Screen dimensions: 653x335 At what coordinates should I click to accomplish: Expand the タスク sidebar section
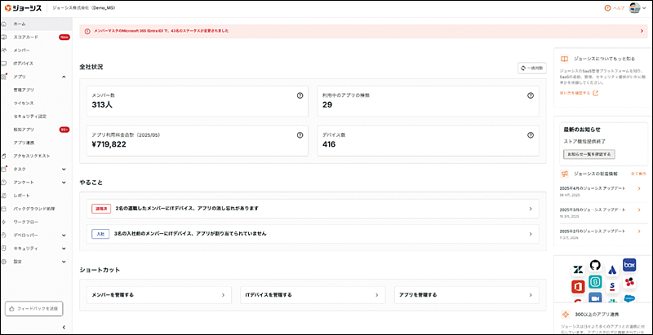[64, 169]
